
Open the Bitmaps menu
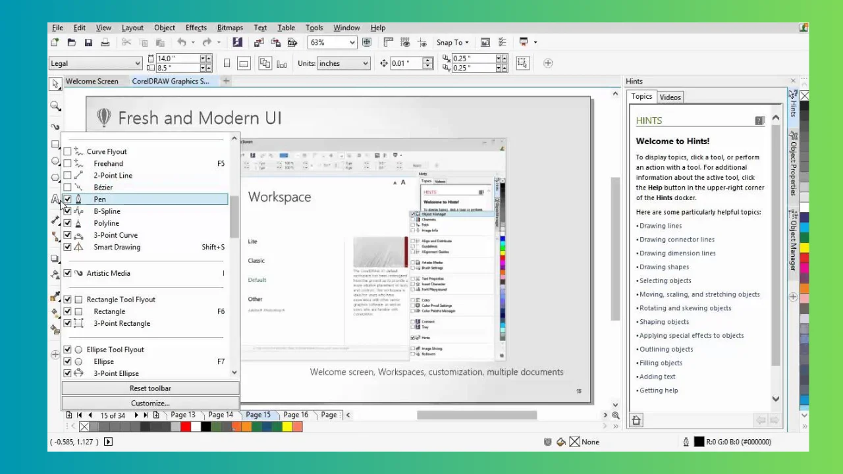pyautogui.click(x=230, y=28)
